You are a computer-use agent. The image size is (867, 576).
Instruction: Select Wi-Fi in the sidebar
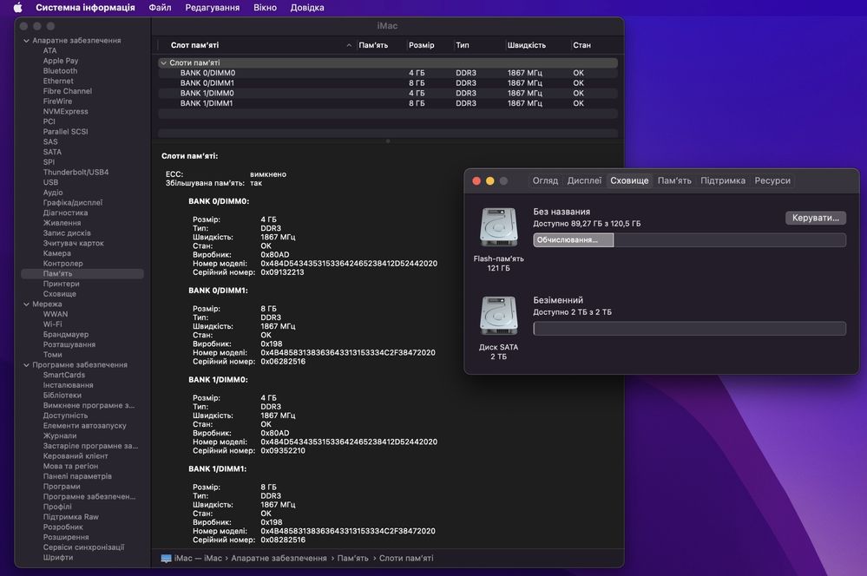[x=53, y=324]
